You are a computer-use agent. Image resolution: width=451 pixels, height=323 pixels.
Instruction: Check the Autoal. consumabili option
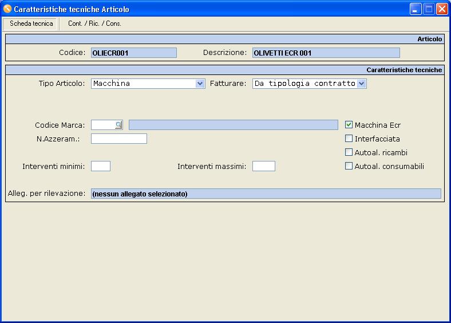pos(349,166)
